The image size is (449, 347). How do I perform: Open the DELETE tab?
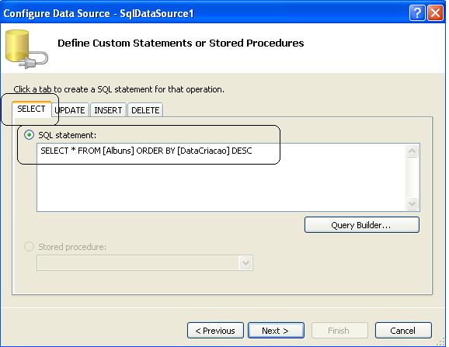tap(145, 110)
